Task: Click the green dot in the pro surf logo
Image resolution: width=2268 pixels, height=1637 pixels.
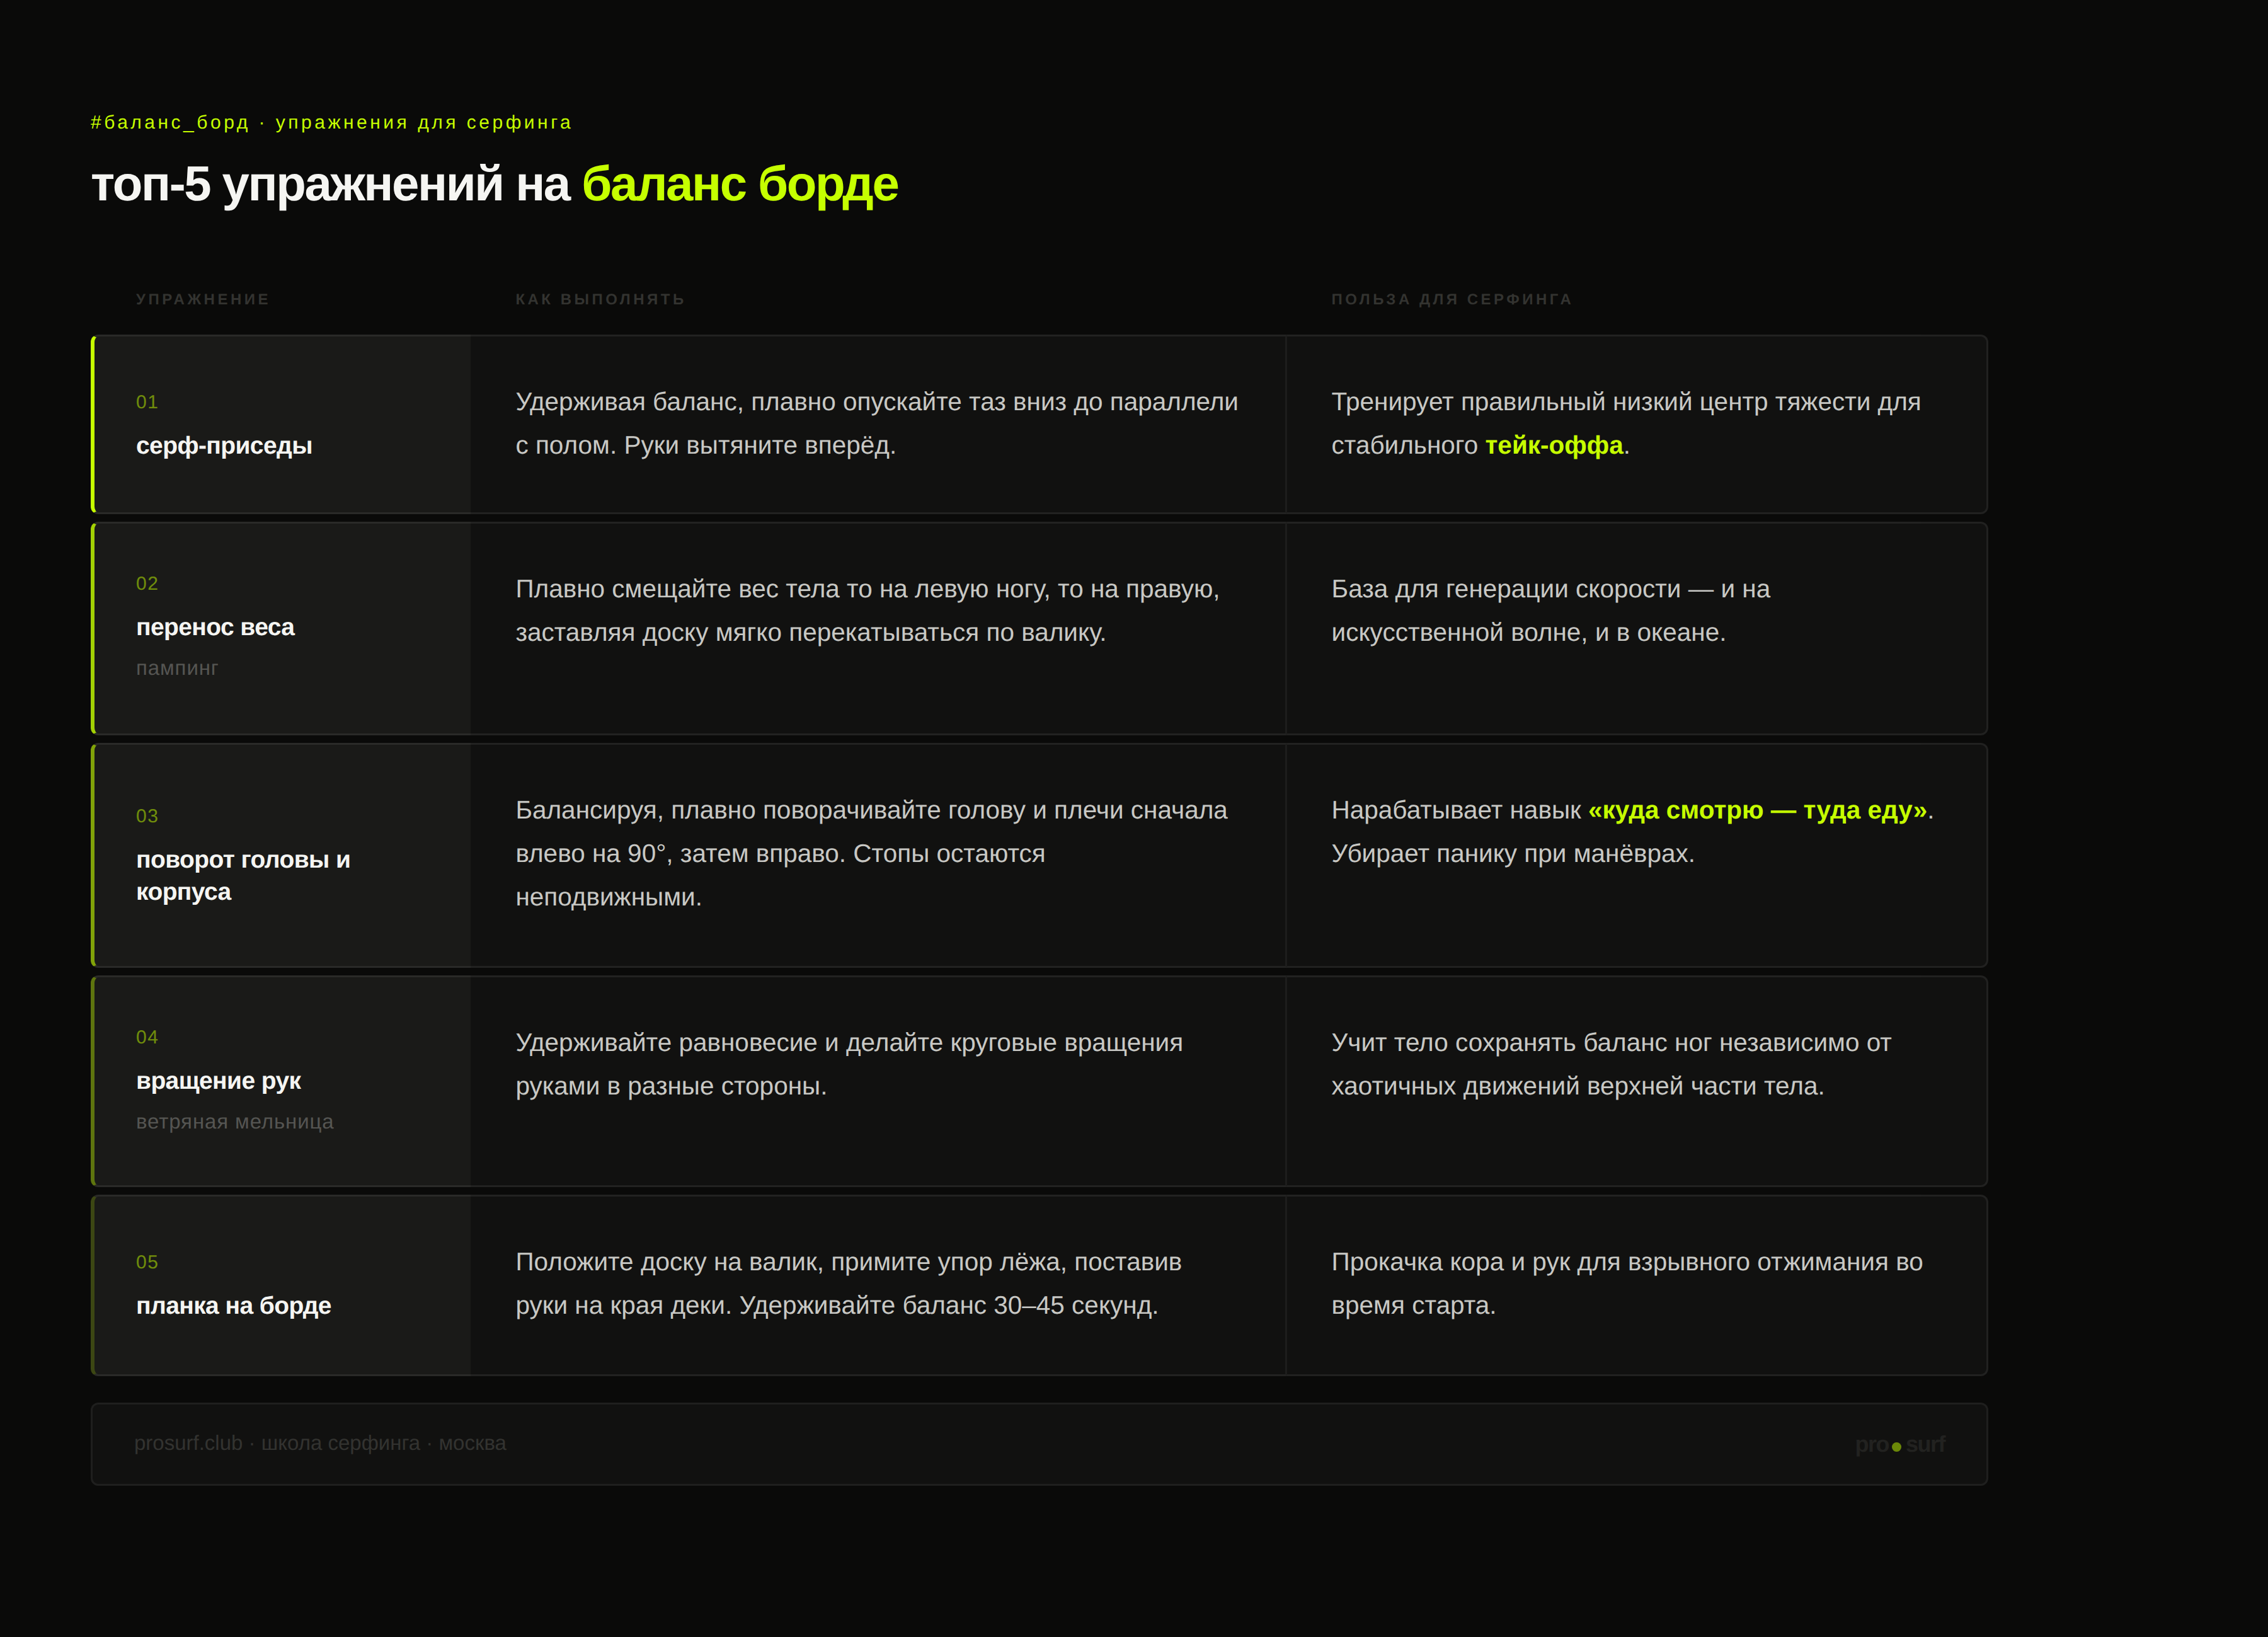Action: click(x=1896, y=1446)
